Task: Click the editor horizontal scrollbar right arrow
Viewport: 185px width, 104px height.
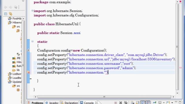Action: [173, 97]
